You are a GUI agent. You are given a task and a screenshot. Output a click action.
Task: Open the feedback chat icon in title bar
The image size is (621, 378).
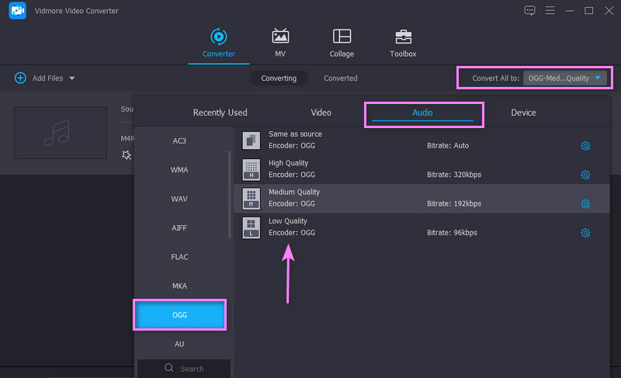[x=530, y=11]
